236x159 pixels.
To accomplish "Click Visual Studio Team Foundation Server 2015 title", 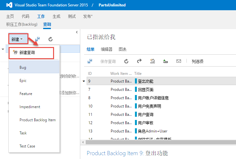I will [x=51, y=5].
